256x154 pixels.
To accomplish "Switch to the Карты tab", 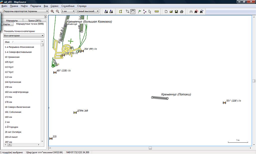I will point(7,24).
